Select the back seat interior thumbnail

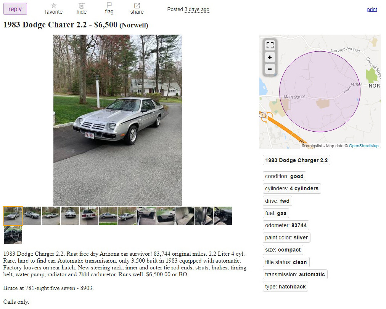coord(185,216)
